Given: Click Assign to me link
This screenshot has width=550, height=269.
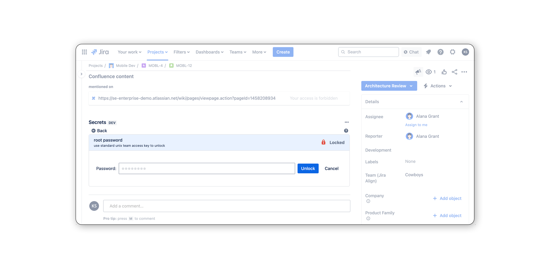Looking at the screenshot, I should click(416, 125).
